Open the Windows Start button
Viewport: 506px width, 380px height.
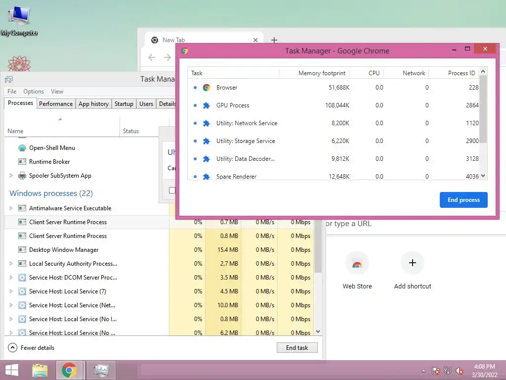(12, 370)
